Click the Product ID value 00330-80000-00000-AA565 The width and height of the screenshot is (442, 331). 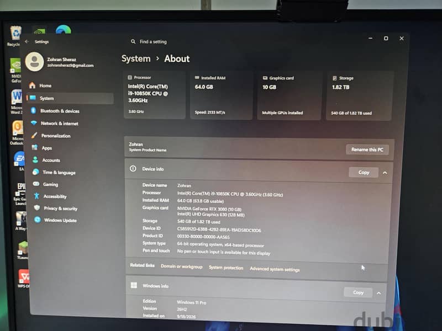pyautogui.click(x=203, y=237)
